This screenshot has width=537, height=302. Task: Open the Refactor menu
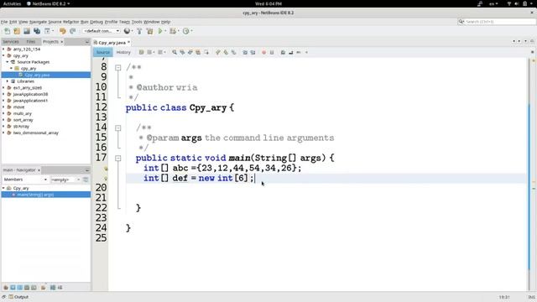[70, 22]
